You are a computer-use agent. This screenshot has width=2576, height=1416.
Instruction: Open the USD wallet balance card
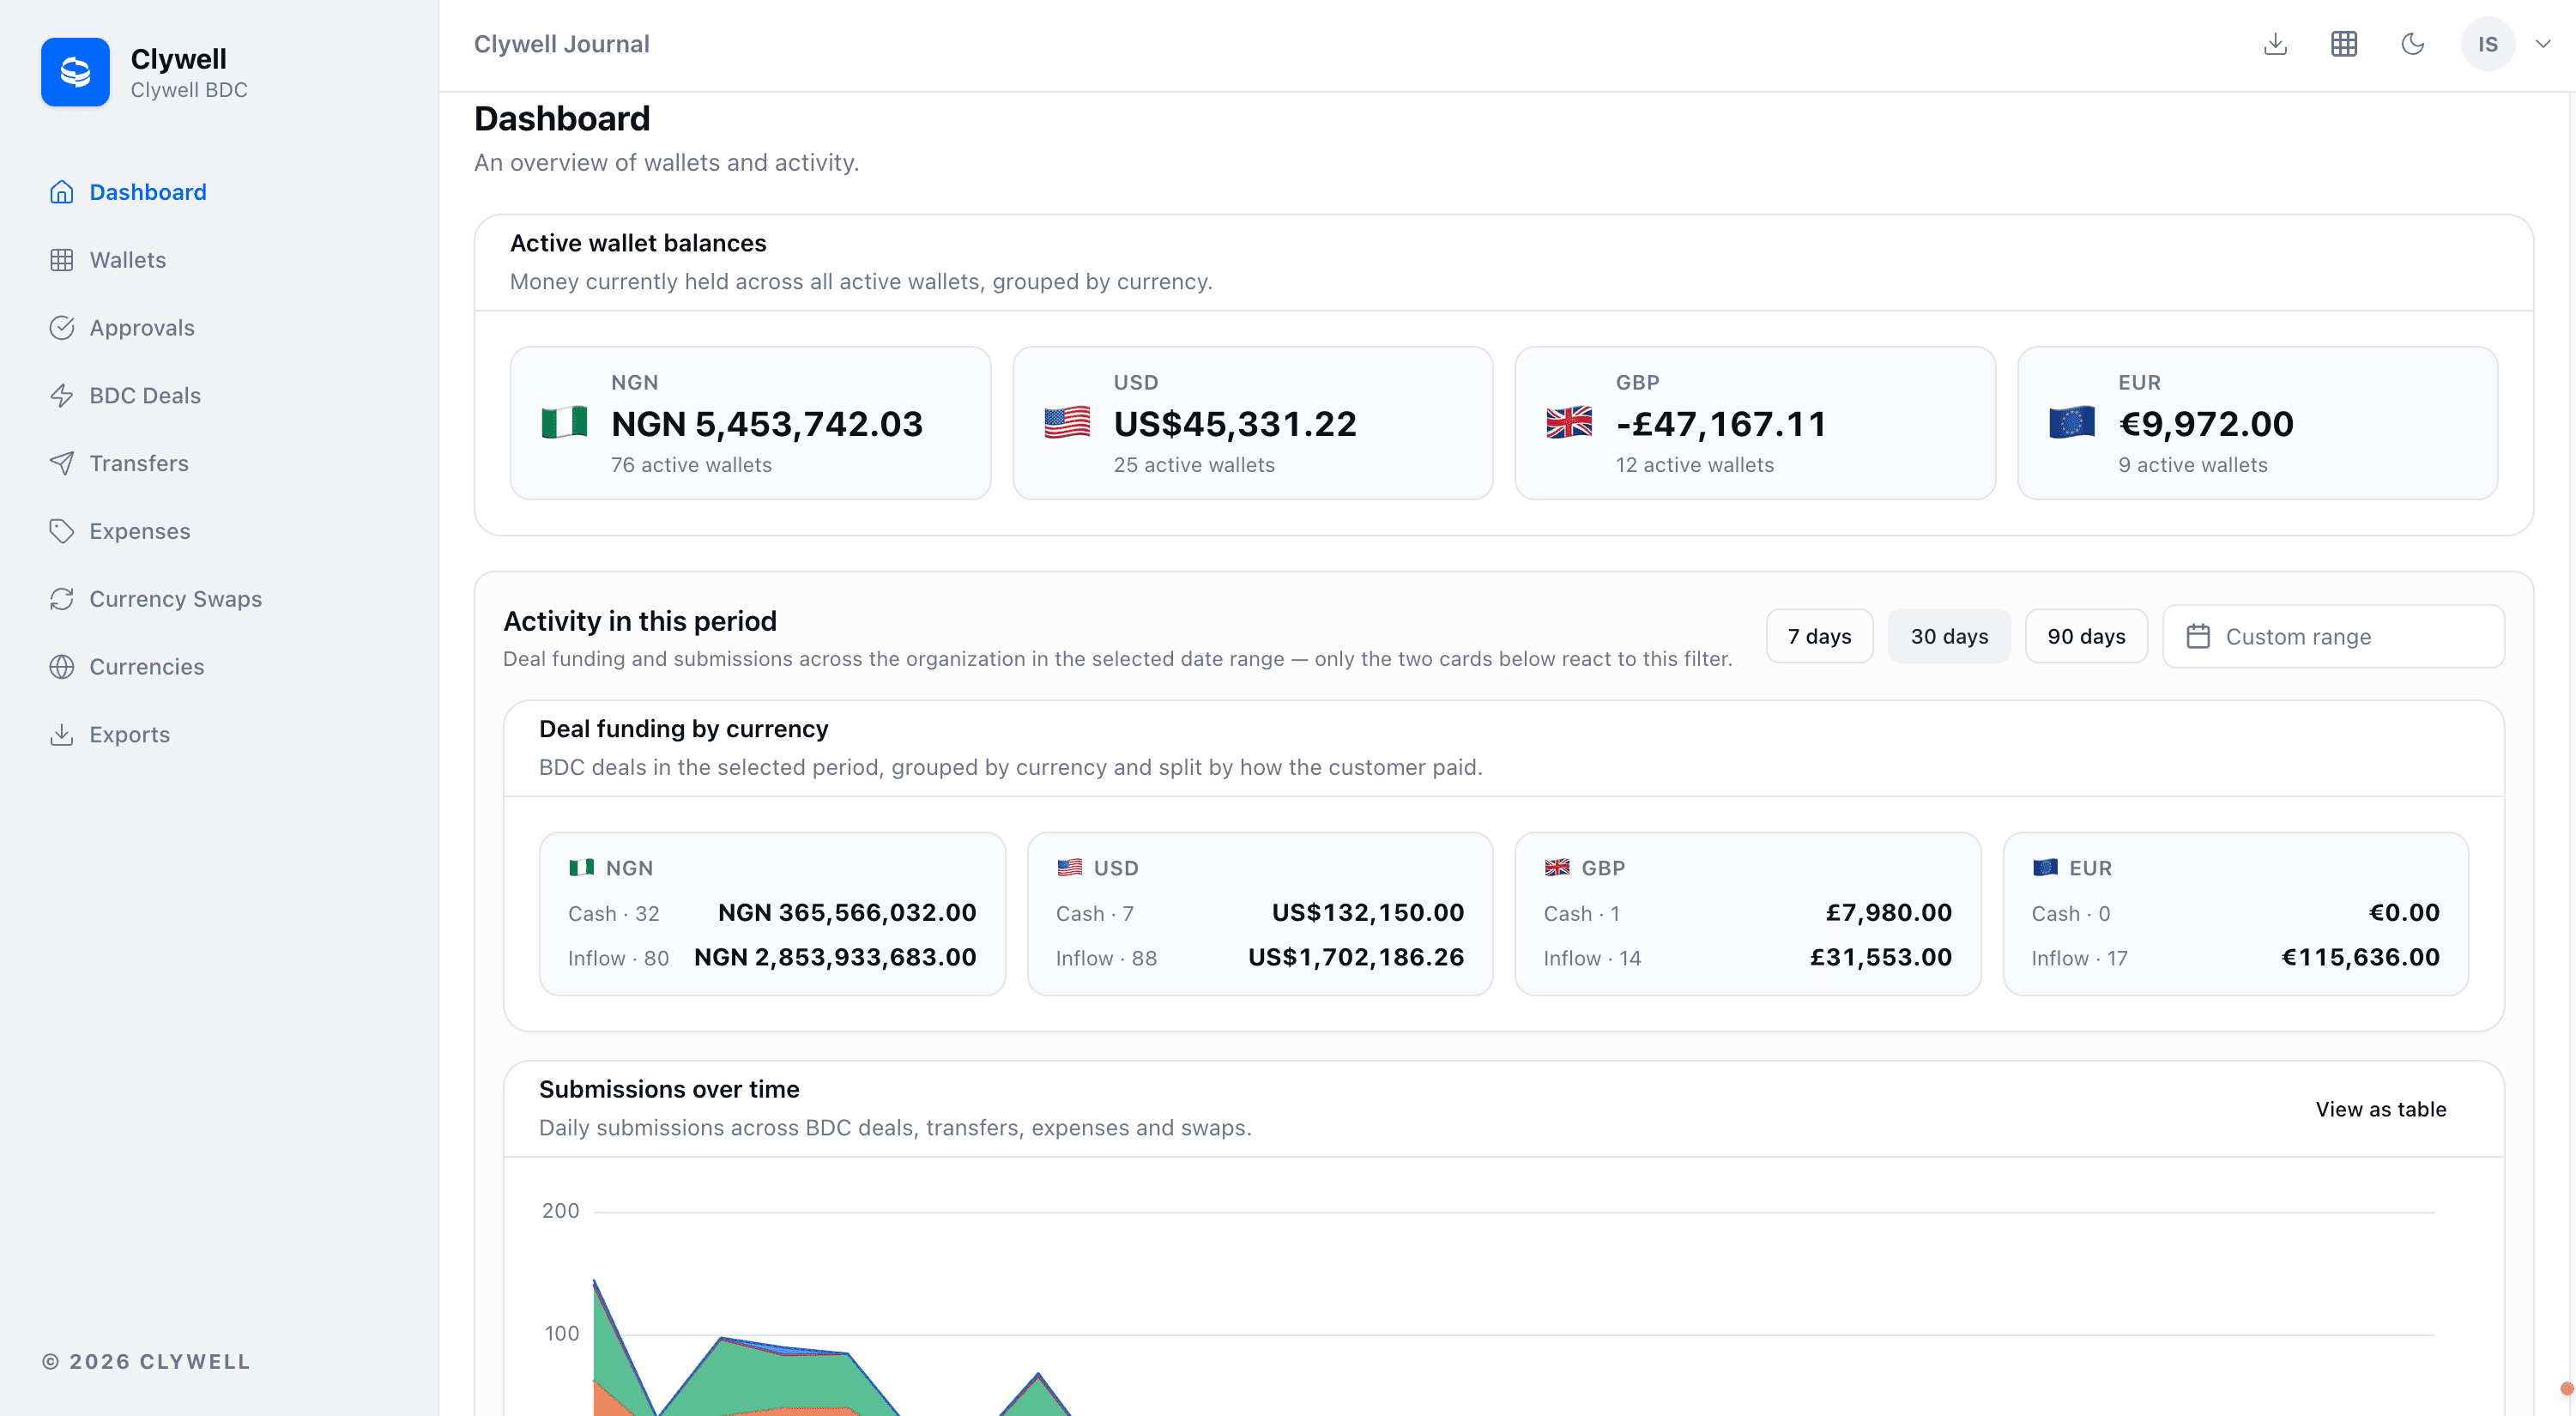click(x=1252, y=423)
